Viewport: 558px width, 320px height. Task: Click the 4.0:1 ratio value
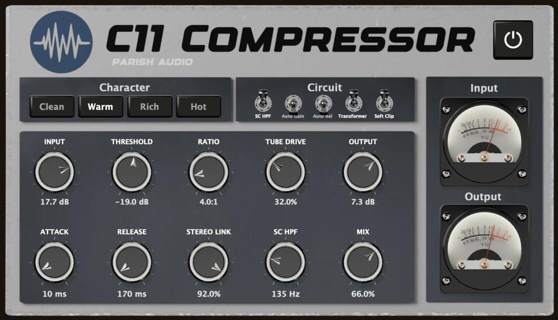point(209,202)
